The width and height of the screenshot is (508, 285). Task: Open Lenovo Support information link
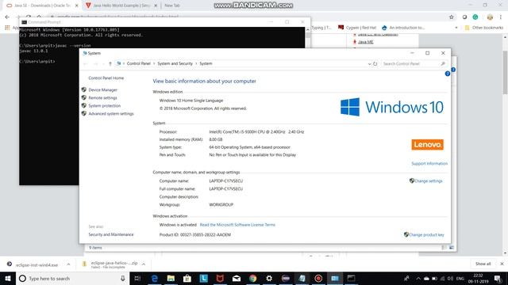click(x=429, y=164)
